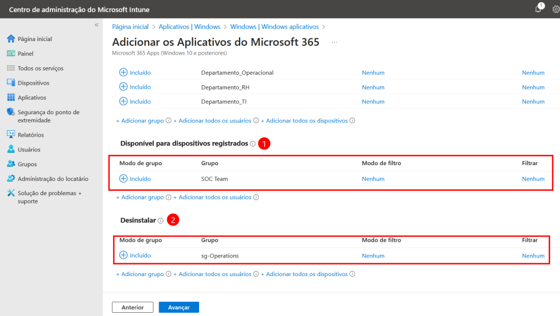Open the more options ellipsis by title
This screenshot has width=560, height=316.
click(334, 43)
